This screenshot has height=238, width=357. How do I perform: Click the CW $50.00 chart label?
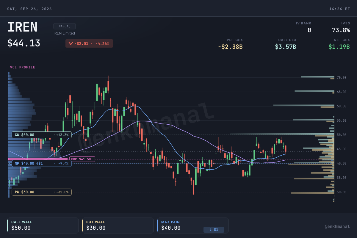pos(42,135)
